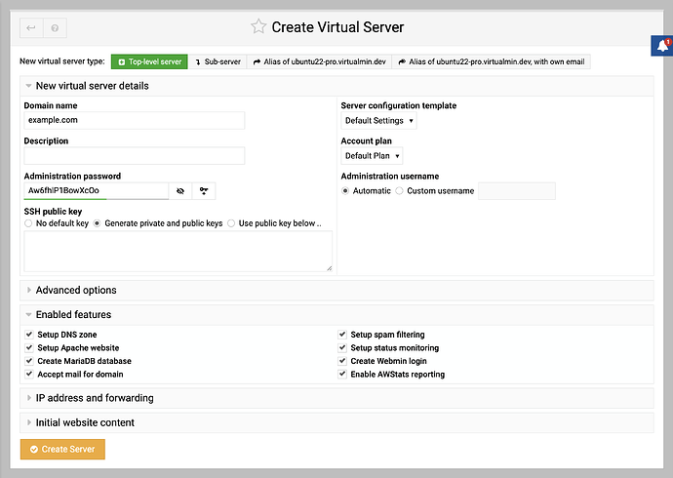Toggle password visibility eye icon

(180, 191)
